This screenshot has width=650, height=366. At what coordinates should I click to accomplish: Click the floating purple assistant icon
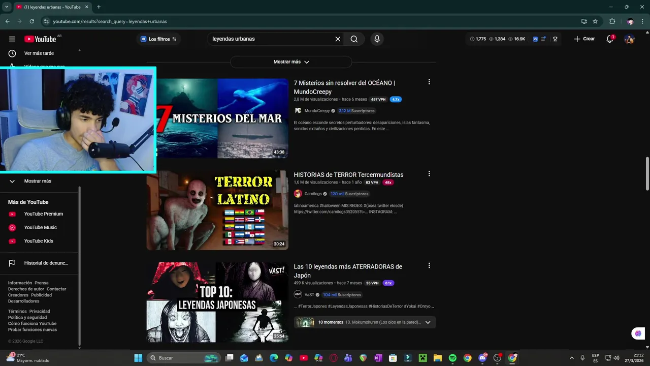point(638,333)
